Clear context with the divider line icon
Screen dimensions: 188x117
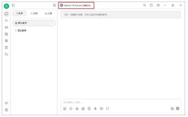click(101, 109)
